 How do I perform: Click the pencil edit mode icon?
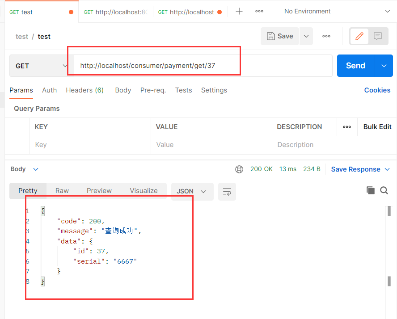tap(359, 36)
